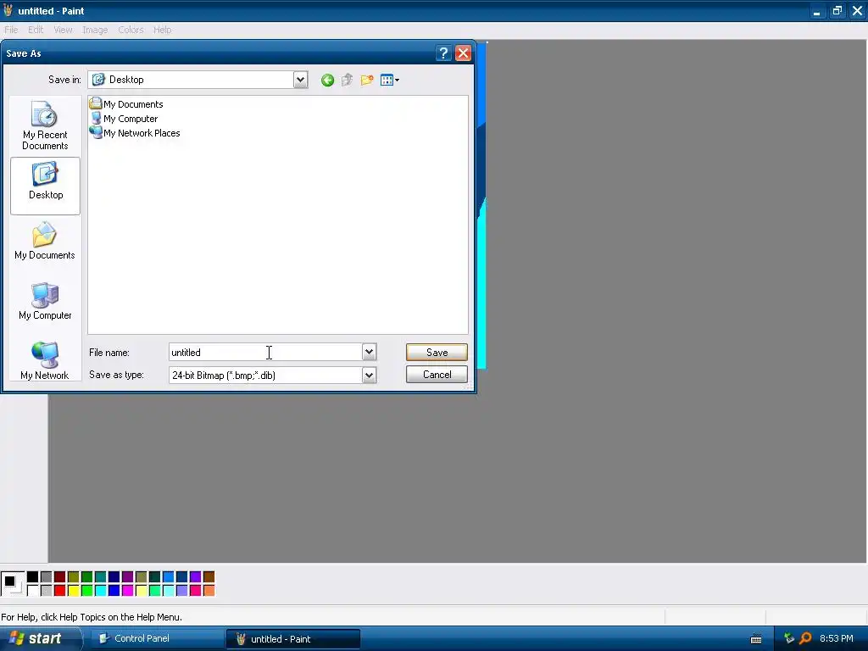
Task: Pick the magenta color swatch
Action: tap(128, 591)
